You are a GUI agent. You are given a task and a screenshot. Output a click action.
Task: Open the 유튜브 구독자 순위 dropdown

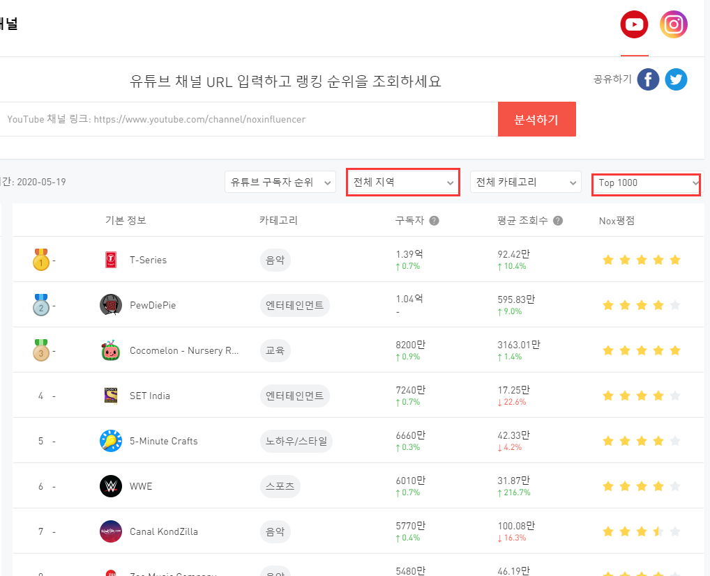(280, 182)
